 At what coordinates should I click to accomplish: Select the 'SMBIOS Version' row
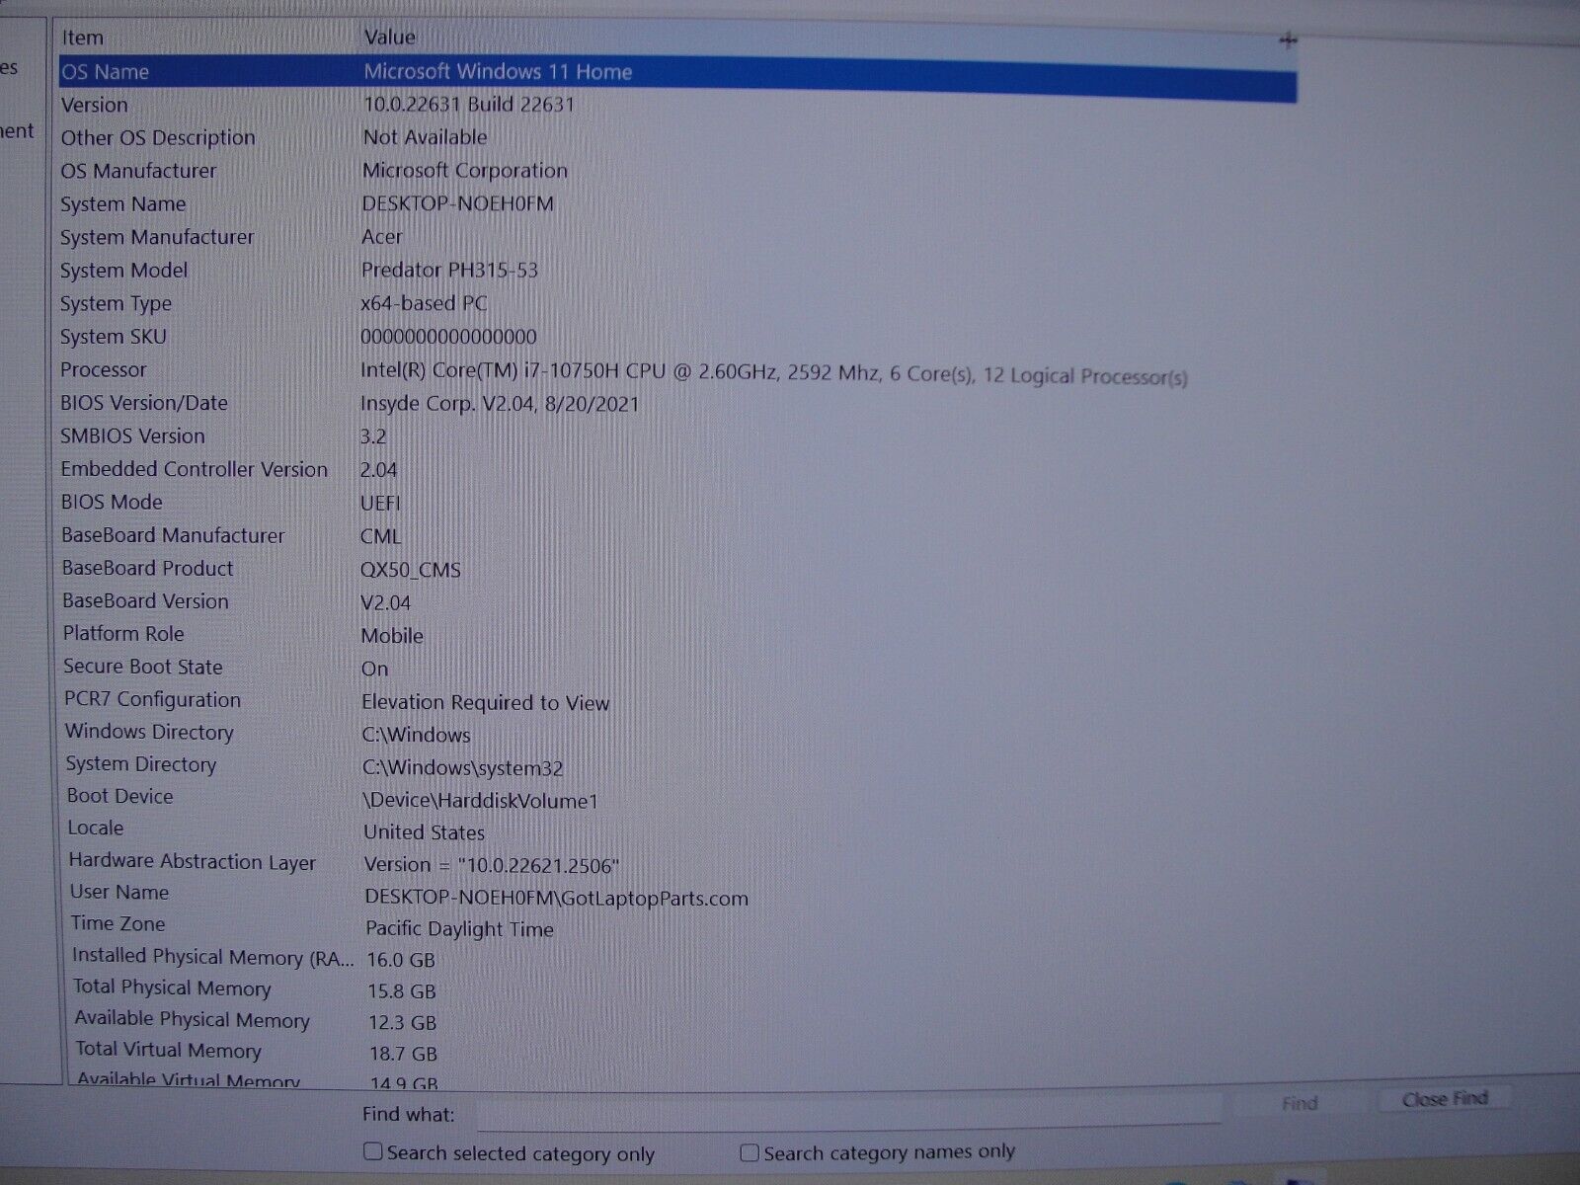click(x=677, y=435)
